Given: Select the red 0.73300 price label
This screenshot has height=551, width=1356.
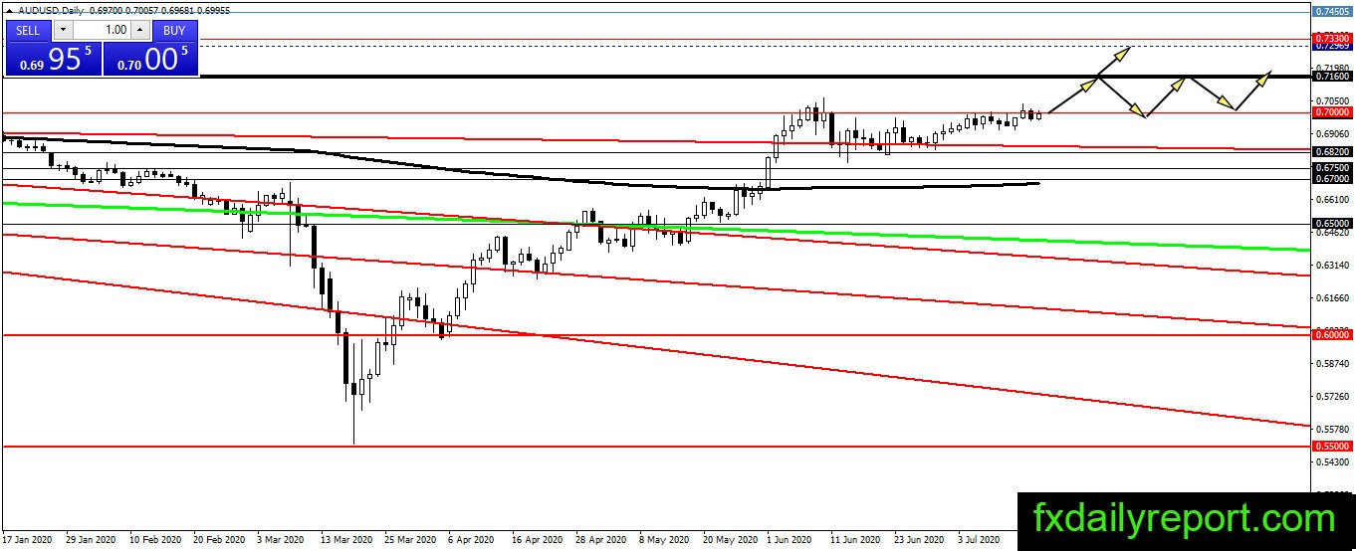Looking at the screenshot, I should (1332, 38).
